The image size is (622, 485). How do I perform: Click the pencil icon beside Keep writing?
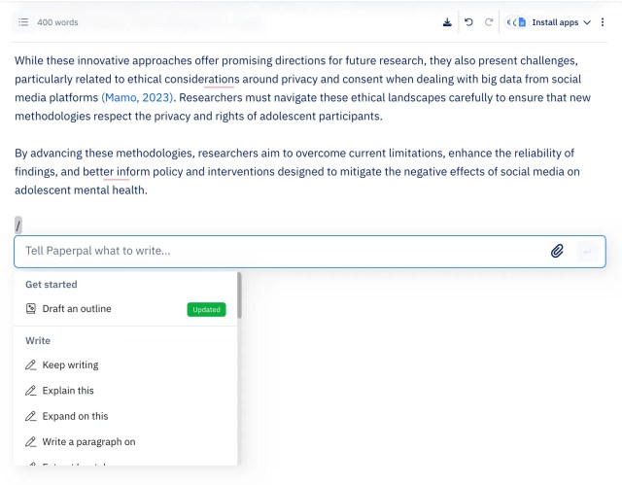(30, 364)
